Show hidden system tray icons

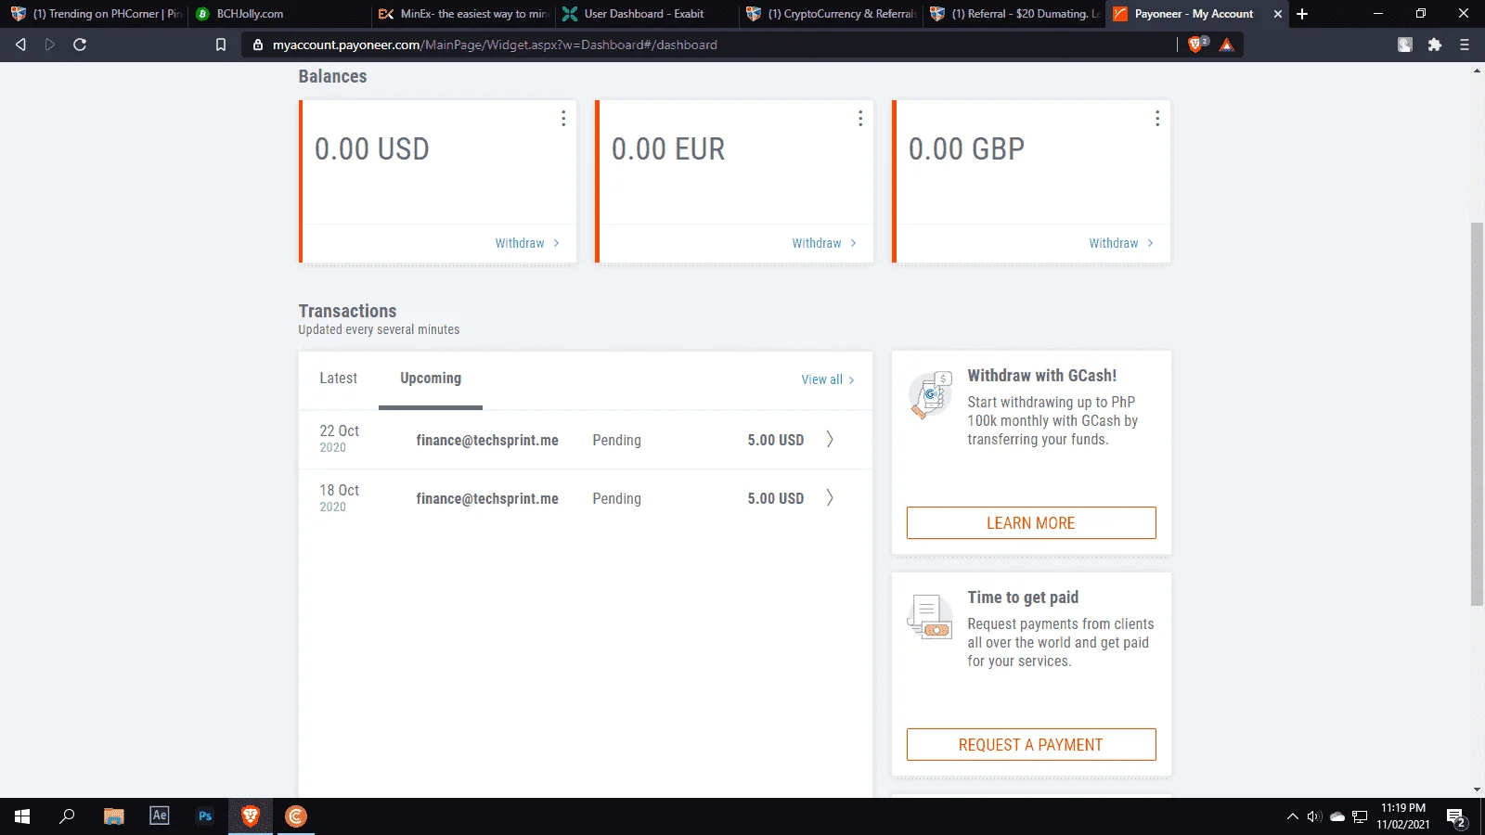click(x=1292, y=816)
